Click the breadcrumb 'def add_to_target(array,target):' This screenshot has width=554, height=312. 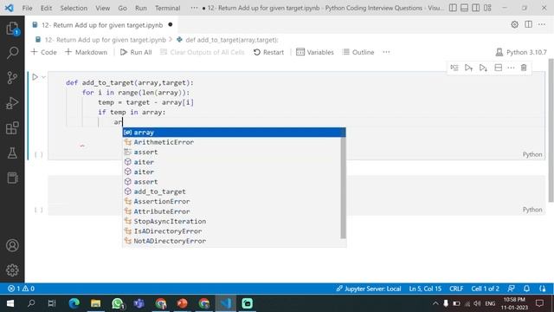pyautogui.click(x=232, y=40)
